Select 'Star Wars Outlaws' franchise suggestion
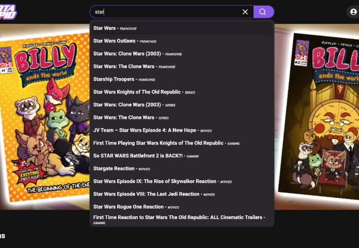The height and width of the screenshot is (248, 359). [x=124, y=41]
